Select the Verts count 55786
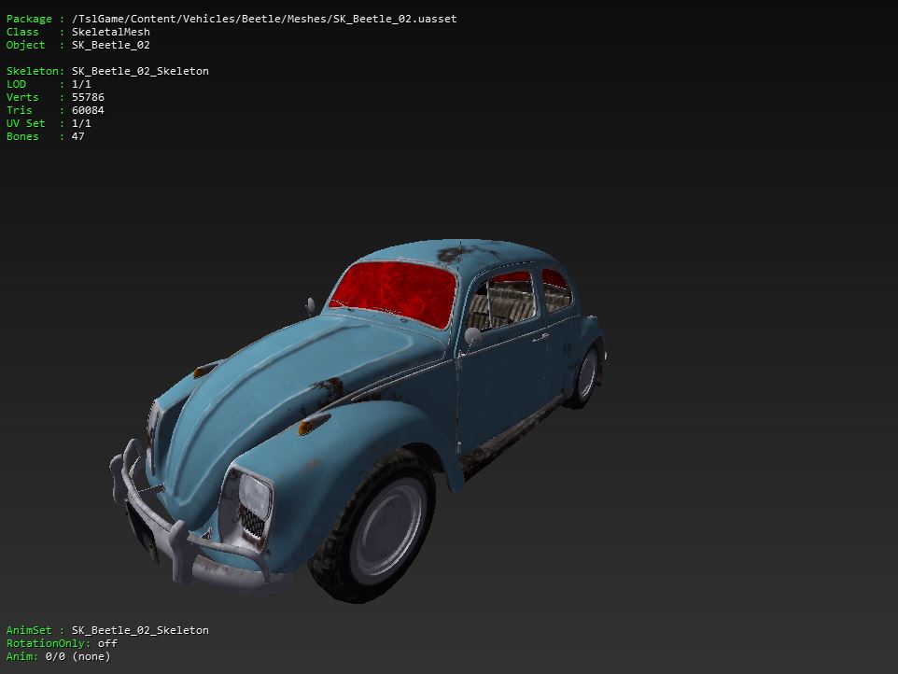 pos(88,97)
